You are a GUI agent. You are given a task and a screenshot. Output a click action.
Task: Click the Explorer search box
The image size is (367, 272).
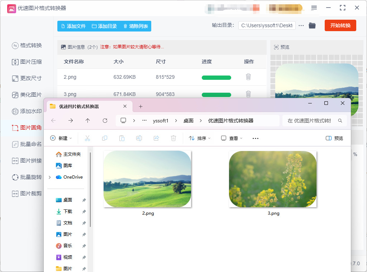(315, 121)
